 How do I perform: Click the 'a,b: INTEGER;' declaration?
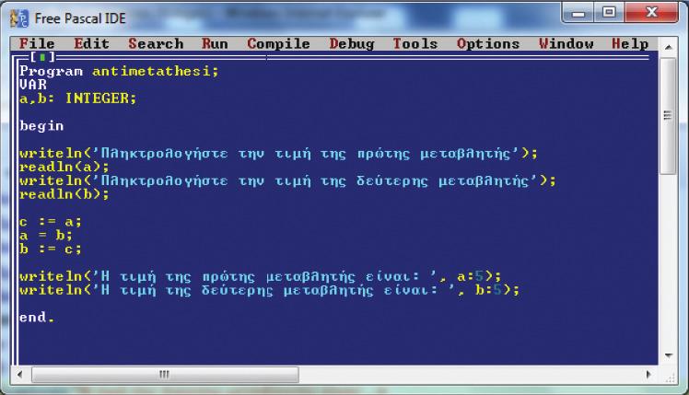[77, 98]
